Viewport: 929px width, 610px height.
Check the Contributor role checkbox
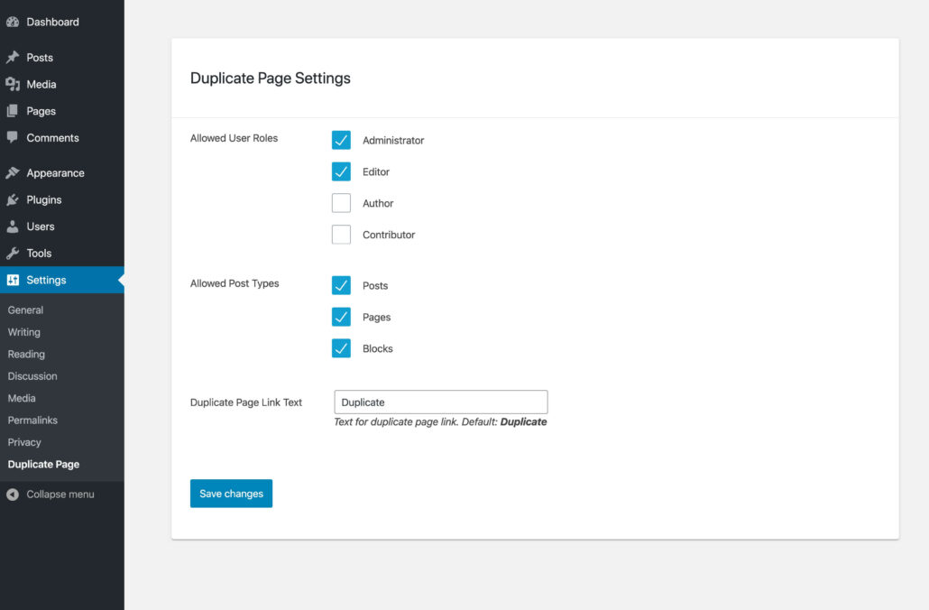(341, 234)
